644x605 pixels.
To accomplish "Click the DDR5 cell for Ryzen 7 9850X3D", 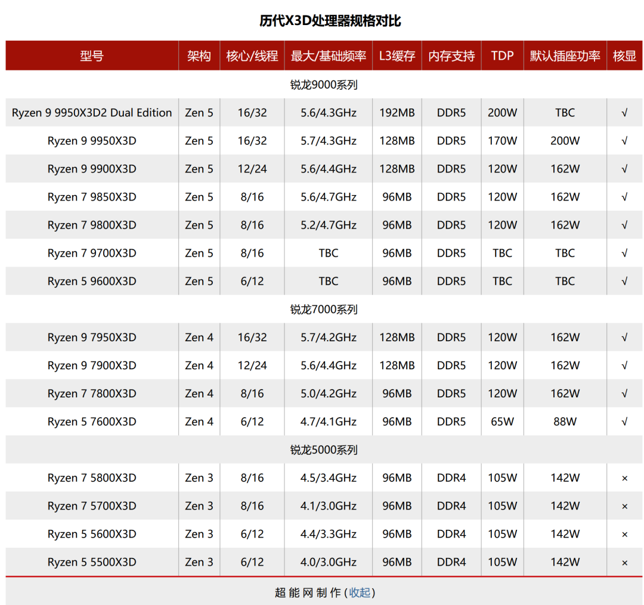I will (x=451, y=197).
